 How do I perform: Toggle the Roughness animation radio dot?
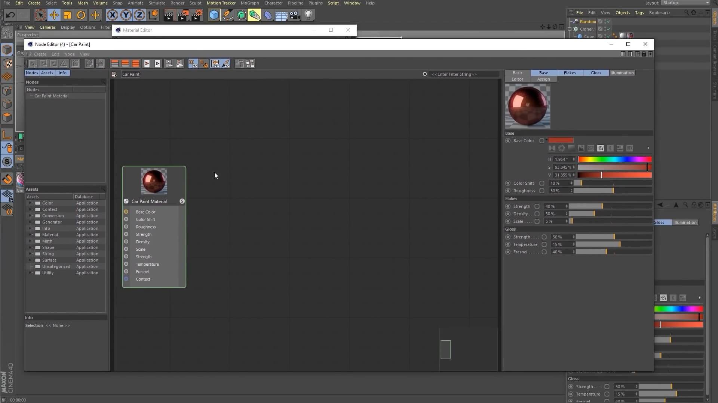click(508, 191)
